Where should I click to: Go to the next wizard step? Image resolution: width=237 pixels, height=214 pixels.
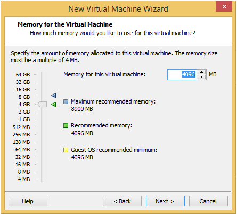click(165, 201)
